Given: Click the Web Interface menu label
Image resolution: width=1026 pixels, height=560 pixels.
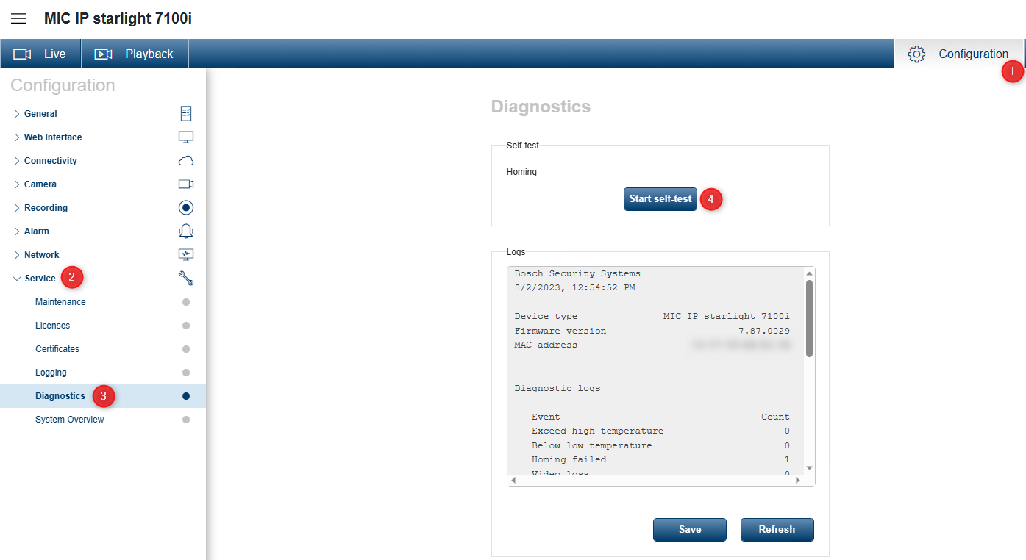Looking at the screenshot, I should 53,137.
